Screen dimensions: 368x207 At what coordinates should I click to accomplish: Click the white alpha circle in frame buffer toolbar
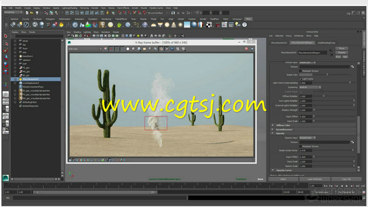pyautogui.click(x=128, y=49)
